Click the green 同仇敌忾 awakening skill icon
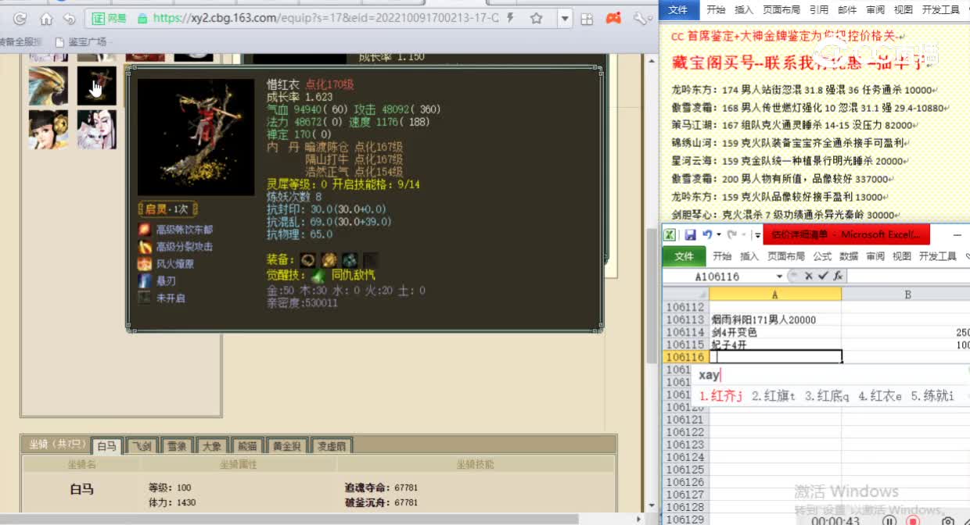The image size is (970, 525). 318,275
